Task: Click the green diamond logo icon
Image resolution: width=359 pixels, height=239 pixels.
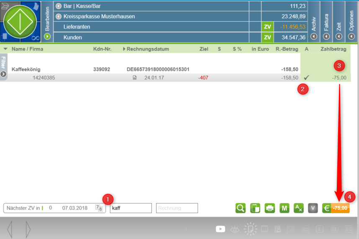Action: 20,21
